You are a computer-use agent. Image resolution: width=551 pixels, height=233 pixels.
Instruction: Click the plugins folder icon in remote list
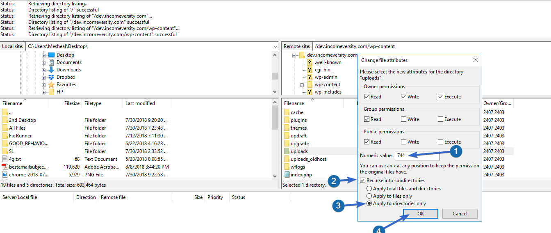click(x=287, y=120)
